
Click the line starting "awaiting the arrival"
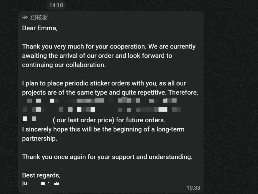pos(97,56)
